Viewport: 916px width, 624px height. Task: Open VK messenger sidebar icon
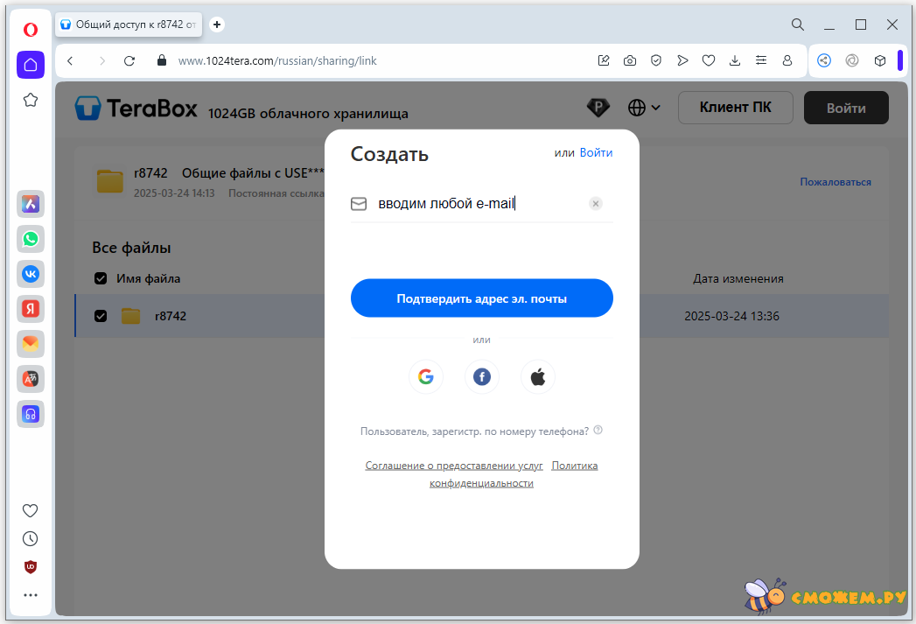[x=31, y=273]
